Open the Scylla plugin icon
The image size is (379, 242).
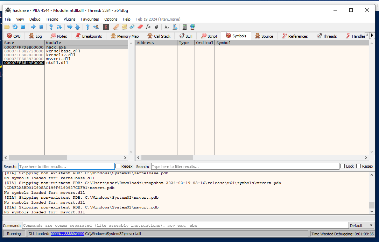106,27
